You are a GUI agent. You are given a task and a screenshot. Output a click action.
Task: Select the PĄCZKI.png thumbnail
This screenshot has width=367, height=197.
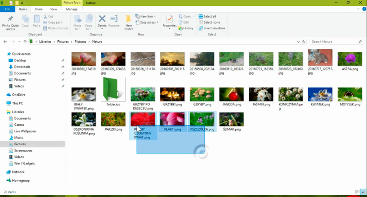113,119
